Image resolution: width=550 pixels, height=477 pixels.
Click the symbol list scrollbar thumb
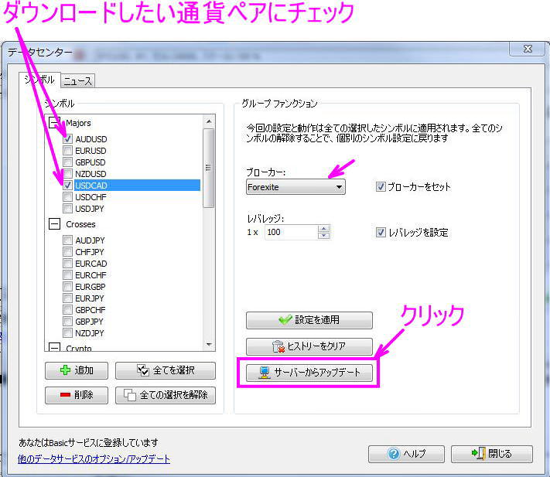click(x=208, y=169)
